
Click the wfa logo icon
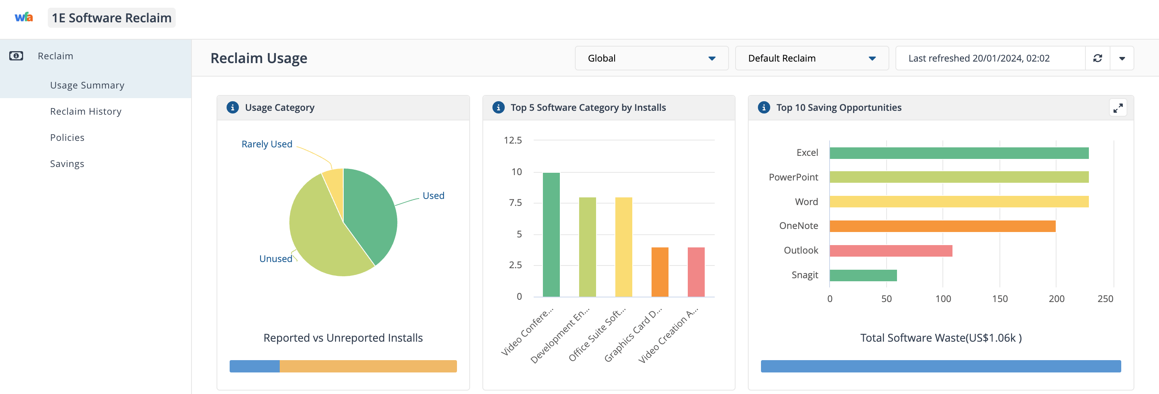(24, 18)
